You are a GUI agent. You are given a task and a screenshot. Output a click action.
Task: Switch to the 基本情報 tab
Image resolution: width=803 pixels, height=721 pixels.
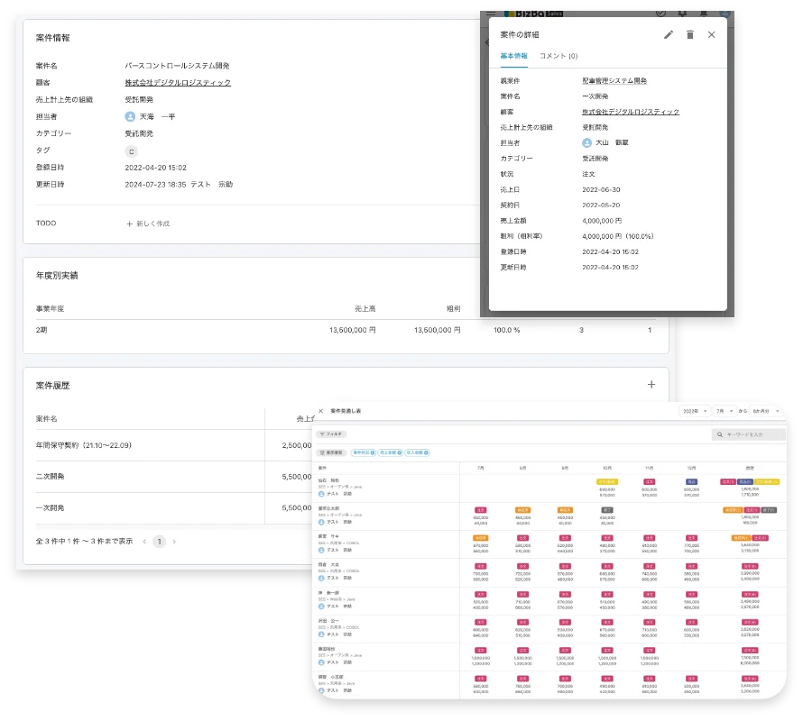513,56
